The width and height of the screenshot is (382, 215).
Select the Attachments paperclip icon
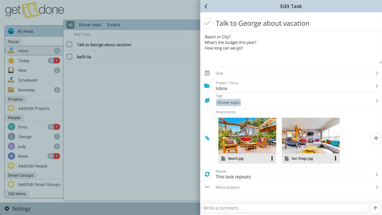click(x=207, y=138)
